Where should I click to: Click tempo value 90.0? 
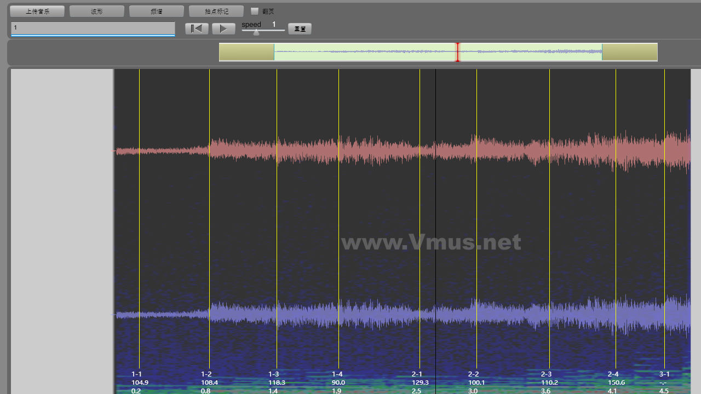point(338,383)
